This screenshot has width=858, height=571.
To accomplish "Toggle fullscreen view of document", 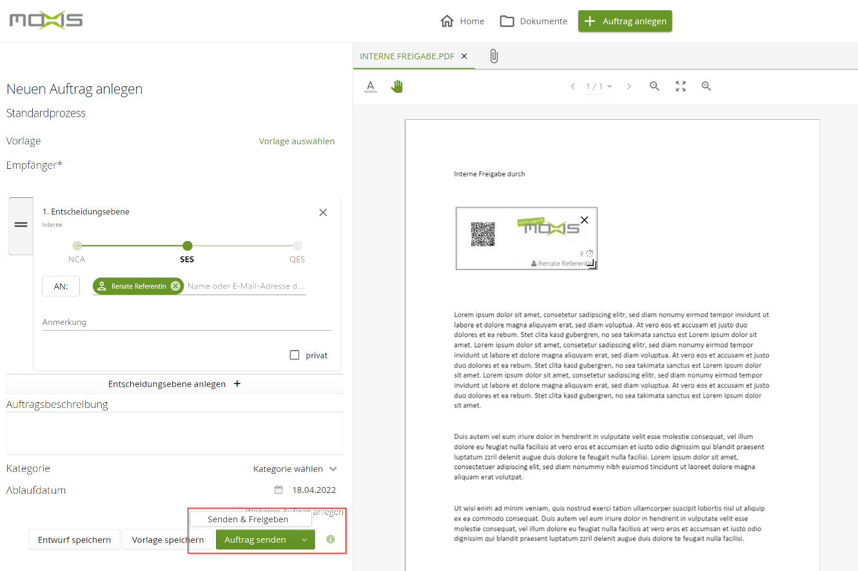I will coord(681,86).
